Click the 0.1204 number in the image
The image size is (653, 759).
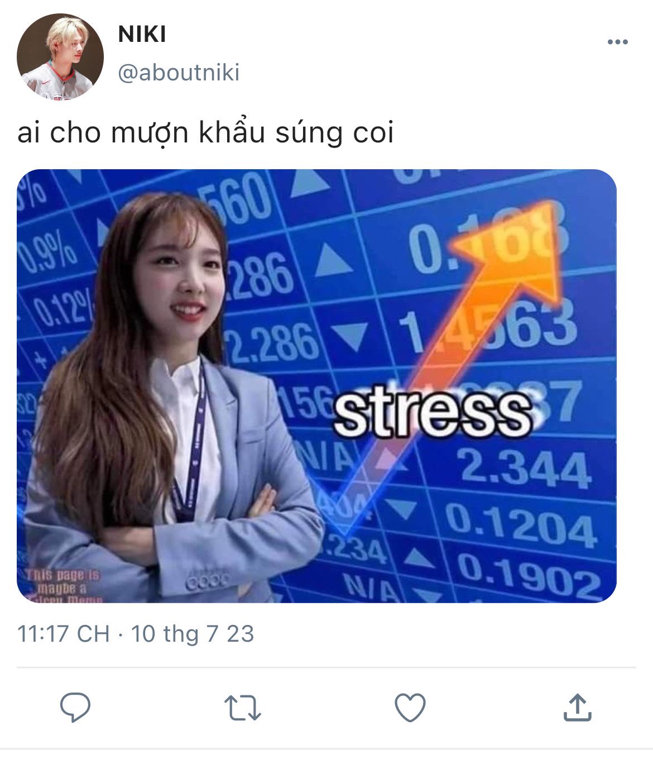click(x=522, y=525)
